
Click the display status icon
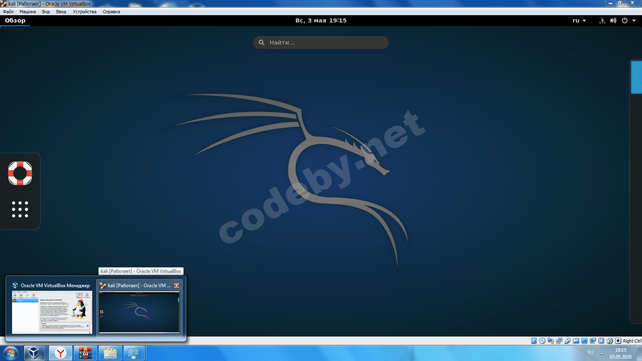click(585, 341)
